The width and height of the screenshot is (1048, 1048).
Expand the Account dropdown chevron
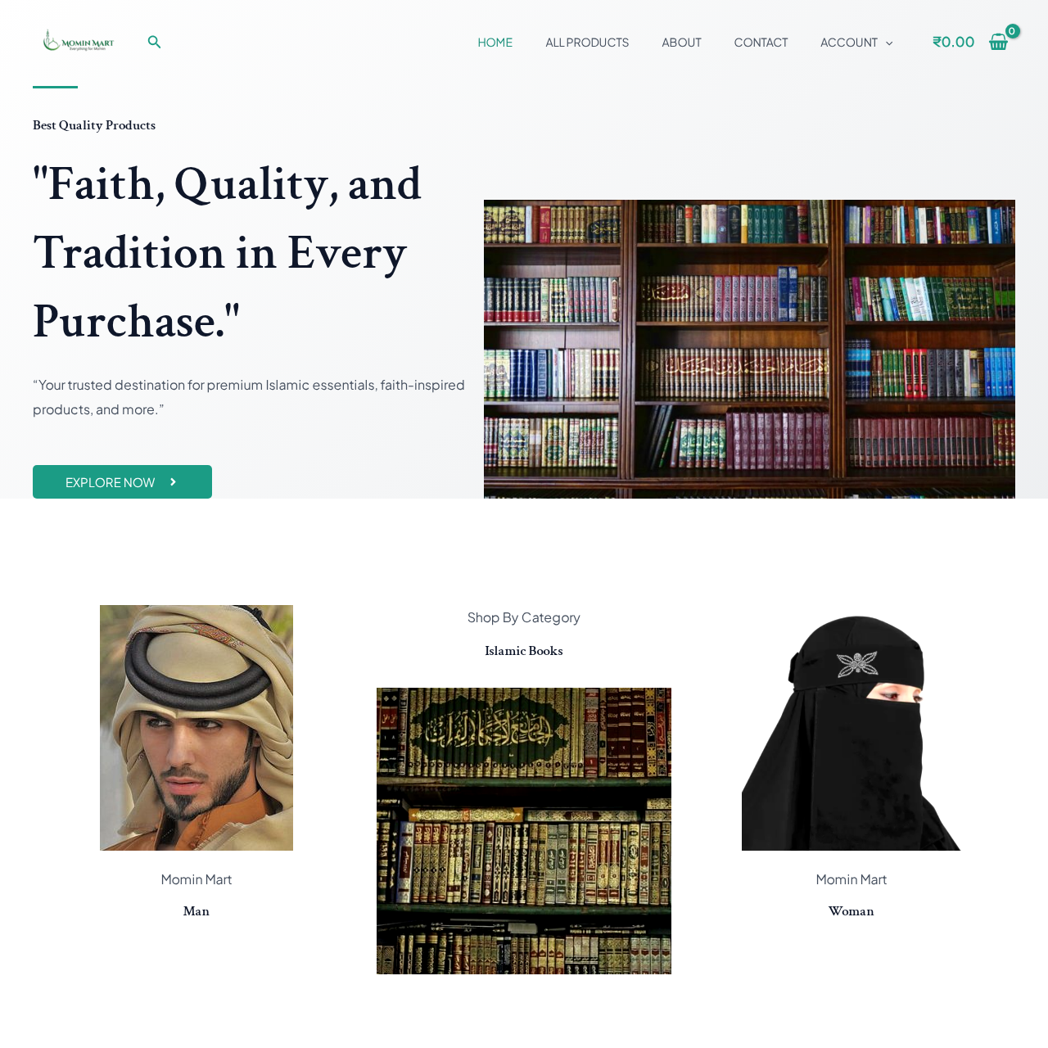pos(889,43)
